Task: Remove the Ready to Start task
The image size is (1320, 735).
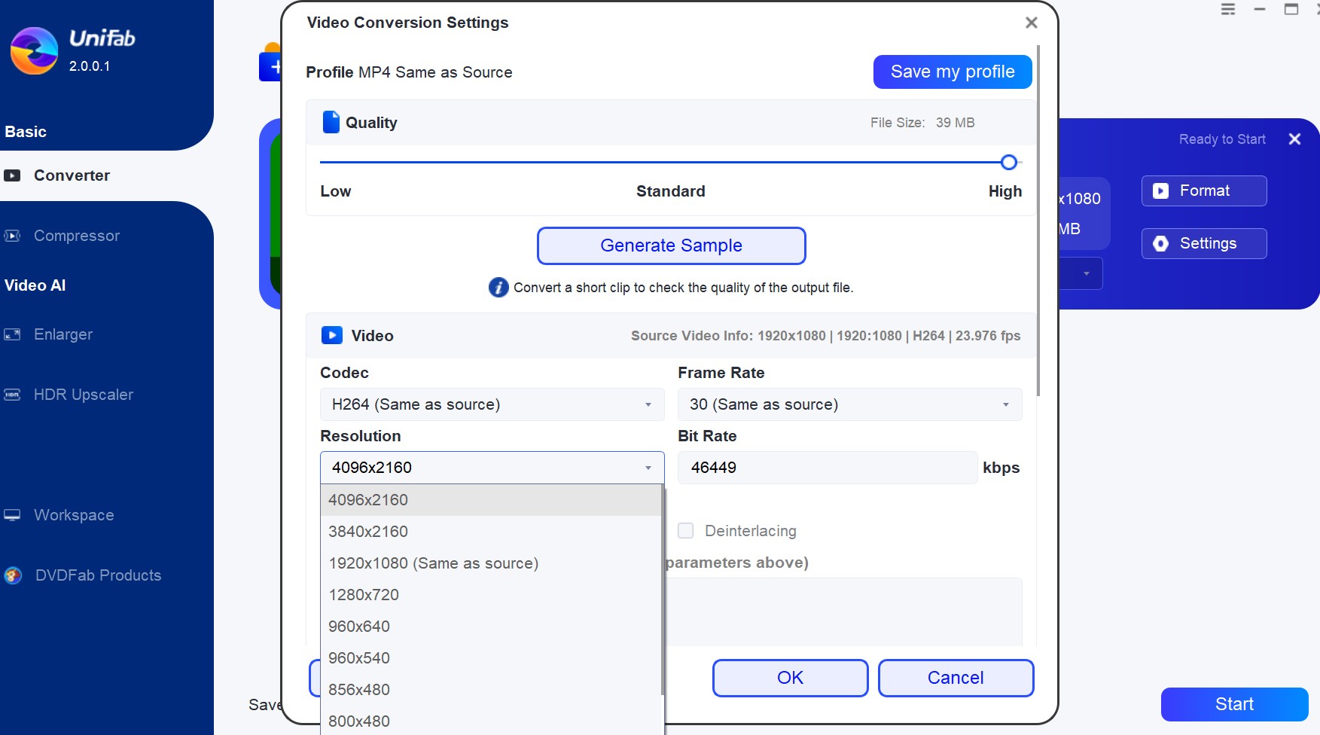Action: pyautogui.click(x=1294, y=139)
